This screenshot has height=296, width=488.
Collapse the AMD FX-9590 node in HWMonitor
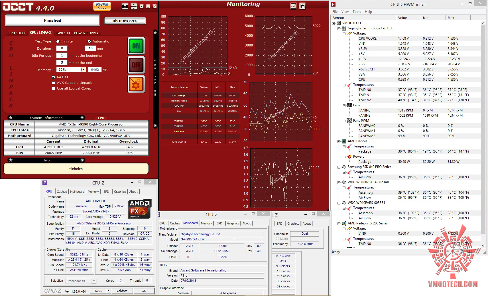[339, 141]
